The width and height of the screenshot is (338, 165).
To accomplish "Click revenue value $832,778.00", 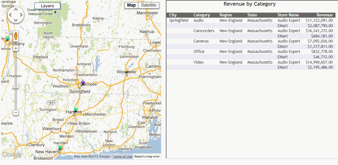I will [322, 52].
